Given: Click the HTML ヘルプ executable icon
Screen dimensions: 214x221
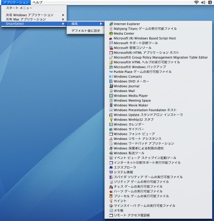Looking at the screenshot, I should coord(111,62).
